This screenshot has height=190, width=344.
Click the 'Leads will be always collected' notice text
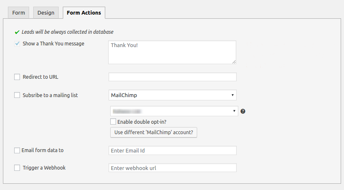(67, 32)
